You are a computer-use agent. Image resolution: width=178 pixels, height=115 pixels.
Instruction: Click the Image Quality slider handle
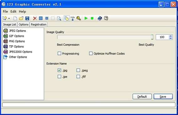pyautogui.click(x=152, y=37)
